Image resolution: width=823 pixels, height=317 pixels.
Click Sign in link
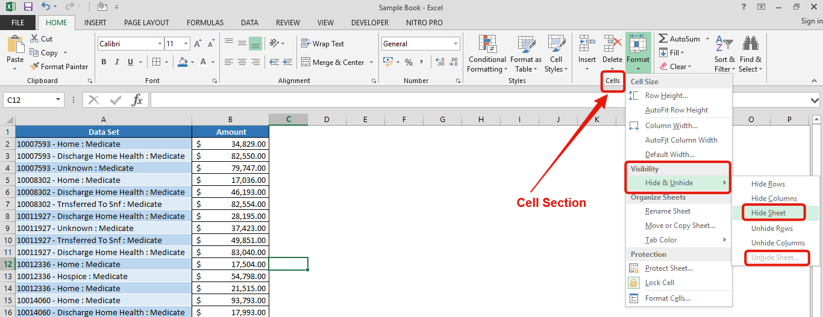tap(811, 21)
